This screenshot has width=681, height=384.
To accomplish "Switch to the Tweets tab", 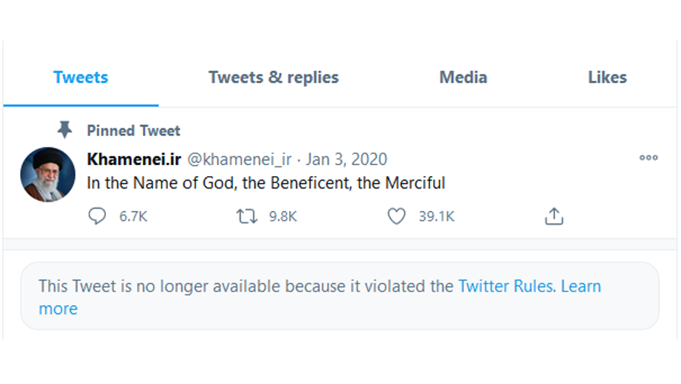I will [x=81, y=77].
